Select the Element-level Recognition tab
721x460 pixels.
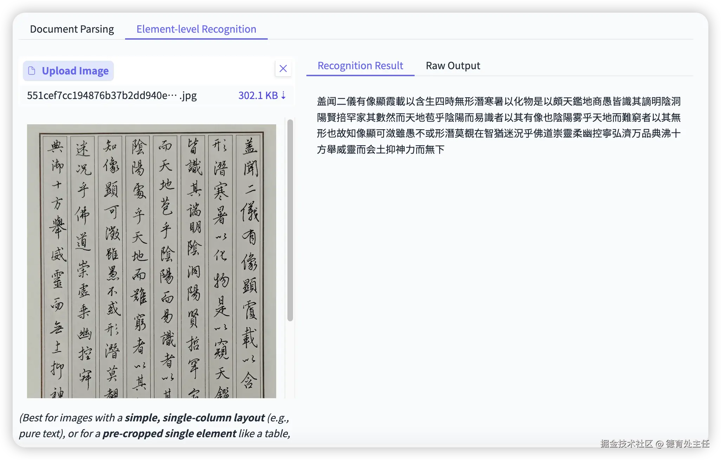(x=196, y=29)
